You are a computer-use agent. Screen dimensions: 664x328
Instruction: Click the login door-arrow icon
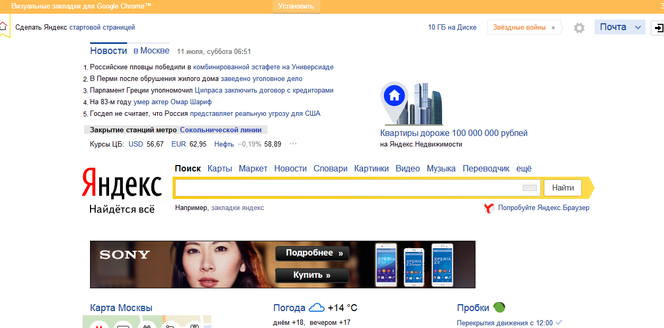pos(659,28)
